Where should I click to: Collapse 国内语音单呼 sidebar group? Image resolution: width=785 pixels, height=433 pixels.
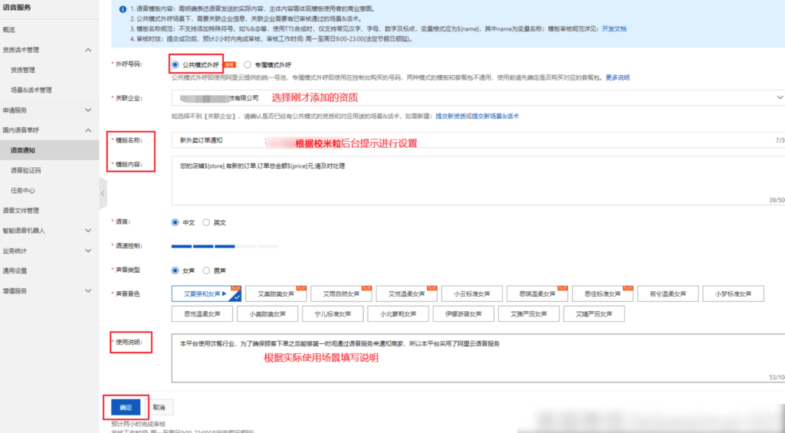pyautogui.click(x=88, y=130)
